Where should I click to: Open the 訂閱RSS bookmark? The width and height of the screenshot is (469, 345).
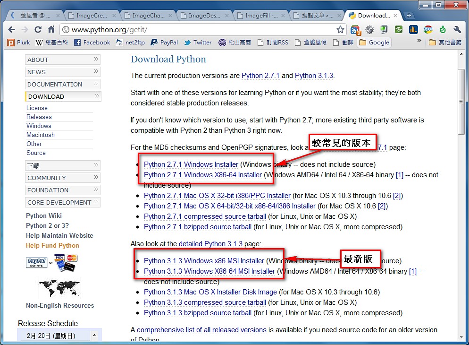coord(273,43)
